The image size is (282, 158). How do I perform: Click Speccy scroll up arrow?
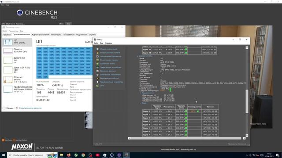[x=247, y=48]
